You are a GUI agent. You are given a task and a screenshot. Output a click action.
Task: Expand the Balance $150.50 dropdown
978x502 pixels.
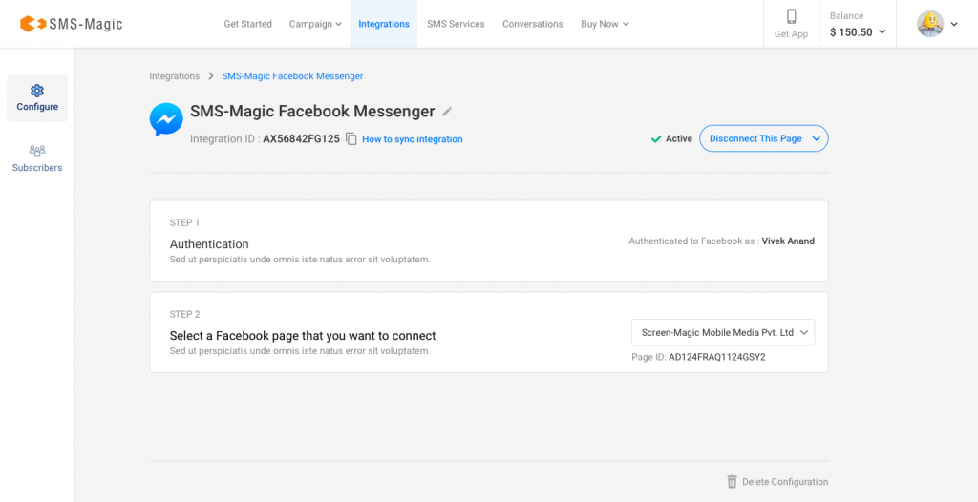tap(859, 32)
